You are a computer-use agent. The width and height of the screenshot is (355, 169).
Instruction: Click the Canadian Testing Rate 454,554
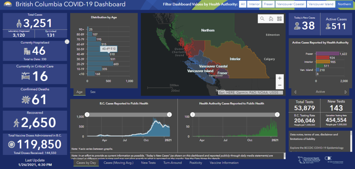coord(336,120)
